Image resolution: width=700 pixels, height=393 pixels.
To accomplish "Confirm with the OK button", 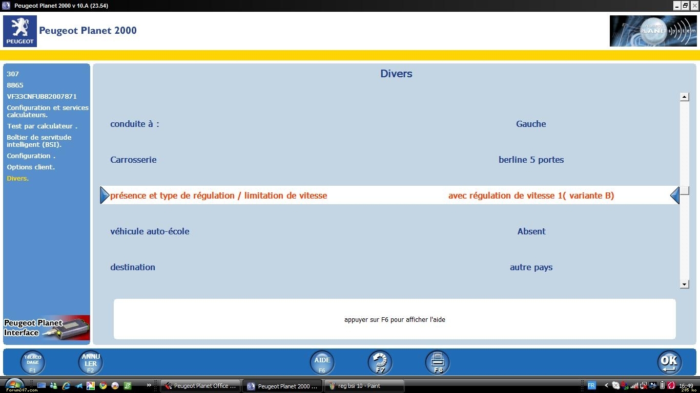I will (x=670, y=362).
